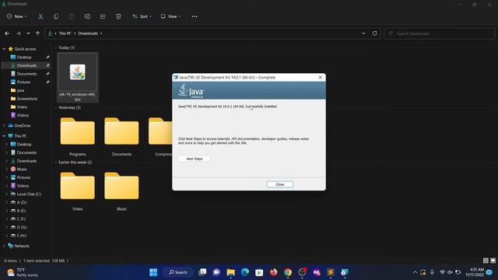This screenshot has width=498, height=280.
Task: Collapse the Quick access tree node
Action: point(4,49)
